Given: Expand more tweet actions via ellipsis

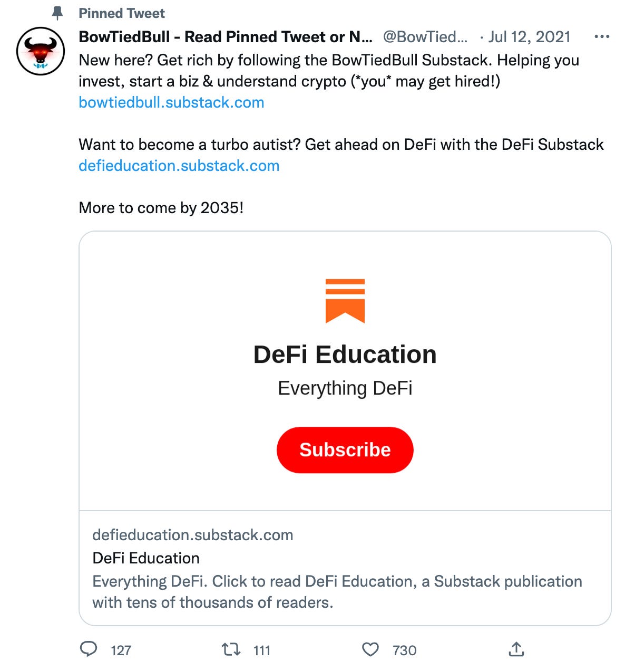Looking at the screenshot, I should (x=601, y=36).
